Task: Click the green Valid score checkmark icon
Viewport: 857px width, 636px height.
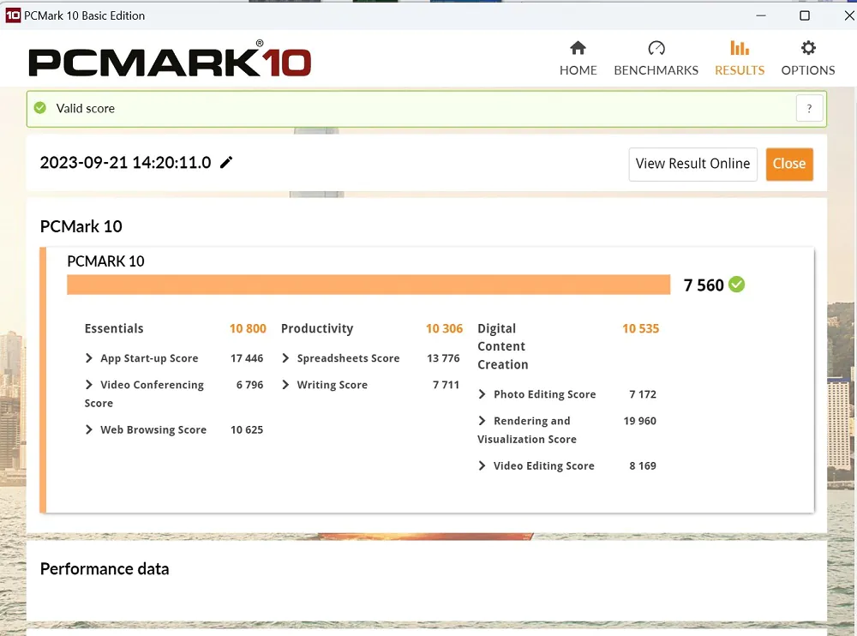Action: point(40,108)
